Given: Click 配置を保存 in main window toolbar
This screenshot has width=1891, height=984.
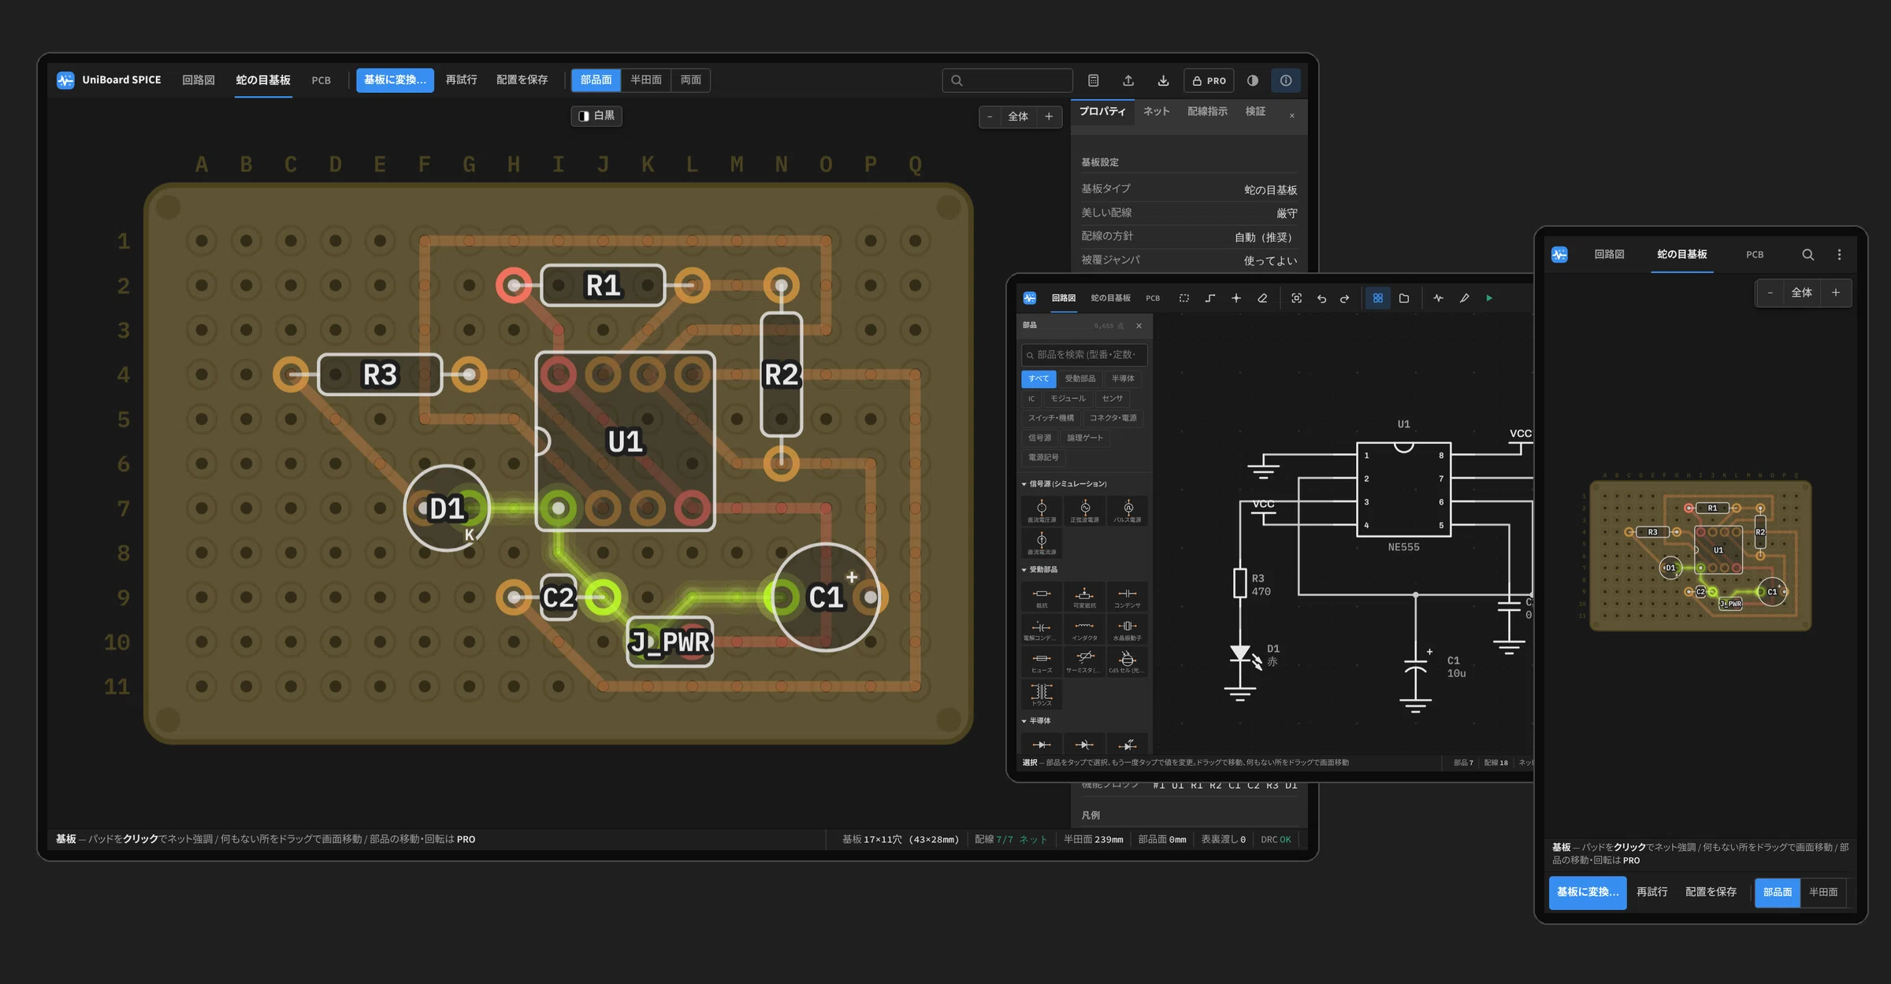Looking at the screenshot, I should (522, 80).
